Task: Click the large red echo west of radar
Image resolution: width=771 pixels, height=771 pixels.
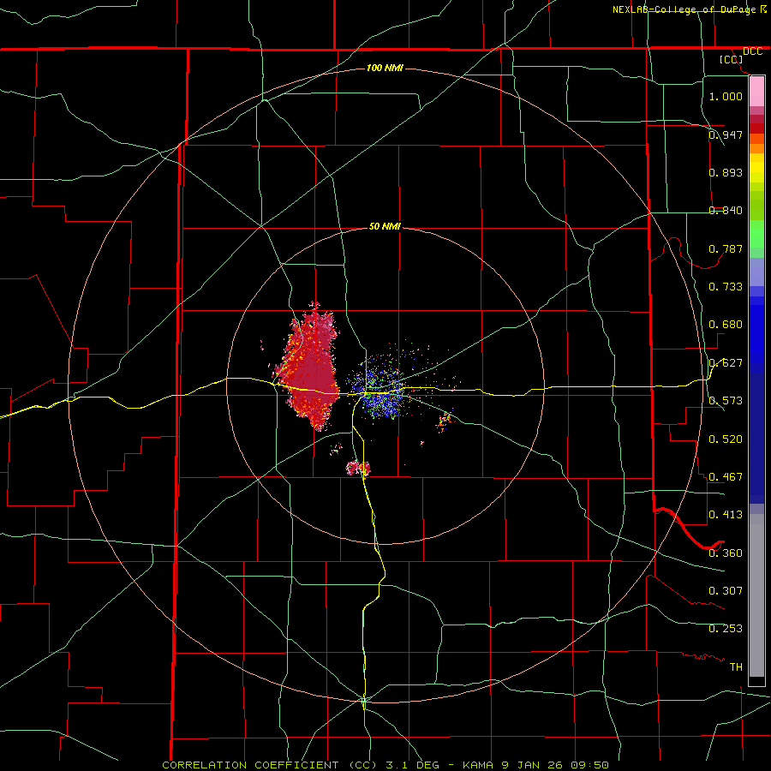Action: [x=310, y=367]
